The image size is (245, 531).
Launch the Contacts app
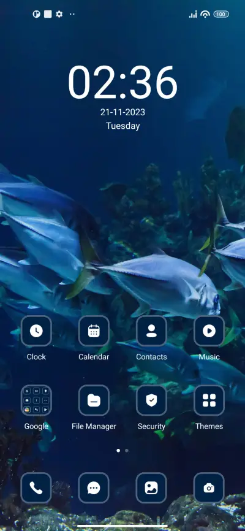[x=151, y=331]
